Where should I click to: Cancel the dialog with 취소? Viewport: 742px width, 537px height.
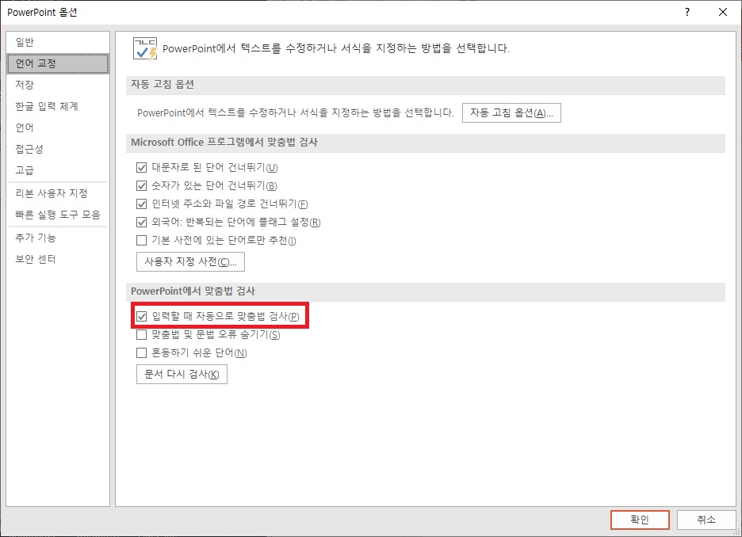(706, 520)
